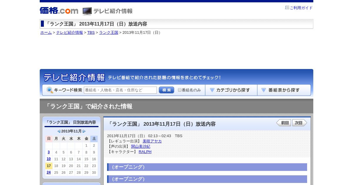The image size is (353, 185).
Task: Open the TBS breadcrumb link
Action: tap(91, 33)
